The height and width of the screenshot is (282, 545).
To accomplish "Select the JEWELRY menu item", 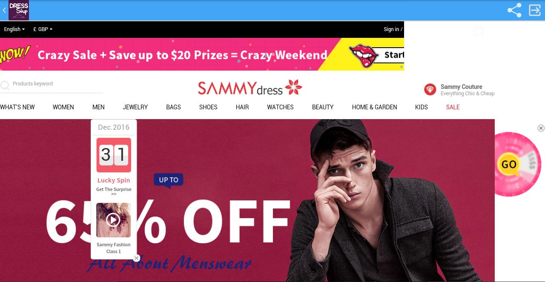I will pos(135,107).
